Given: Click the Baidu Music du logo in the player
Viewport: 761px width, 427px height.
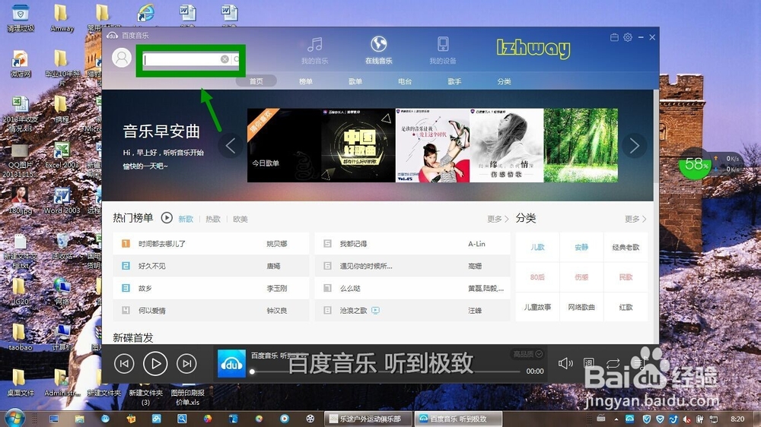Looking at the screenshot, I should tap(231, 364).
